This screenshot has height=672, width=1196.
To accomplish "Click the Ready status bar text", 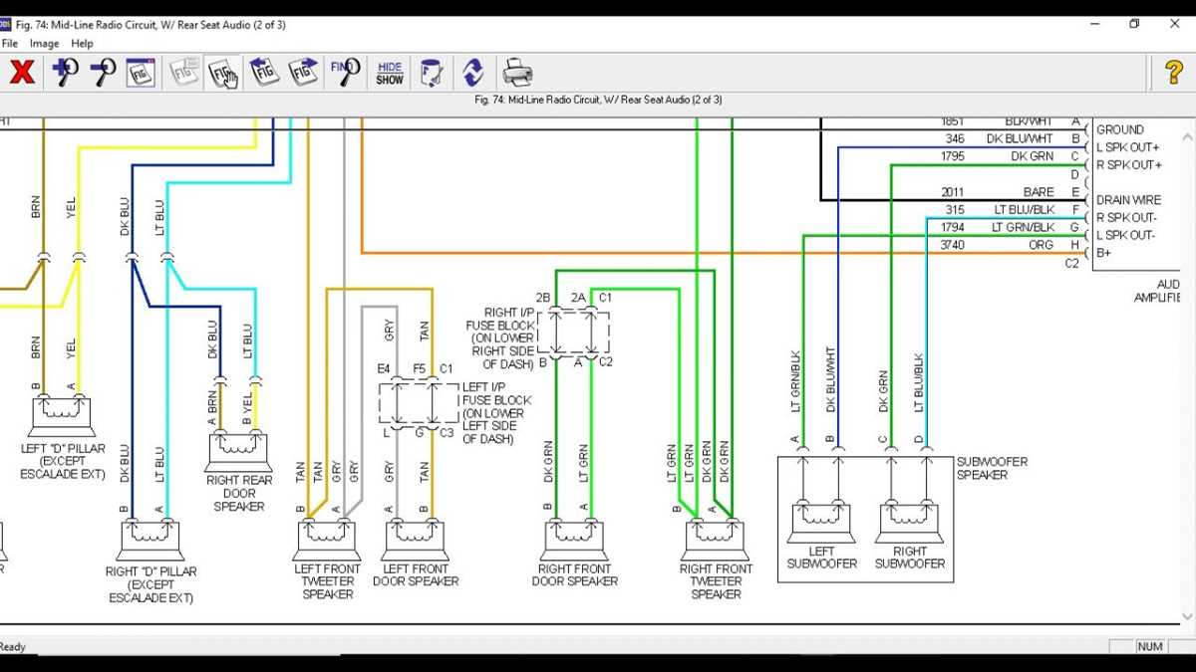I will [13, 647].
